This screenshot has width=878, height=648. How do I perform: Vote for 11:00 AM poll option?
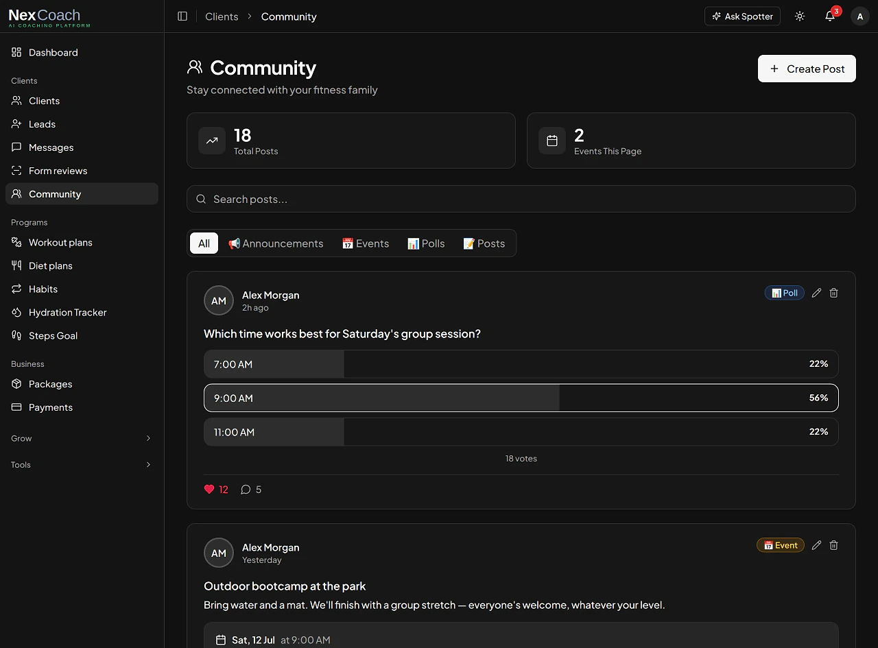[521, 432]
